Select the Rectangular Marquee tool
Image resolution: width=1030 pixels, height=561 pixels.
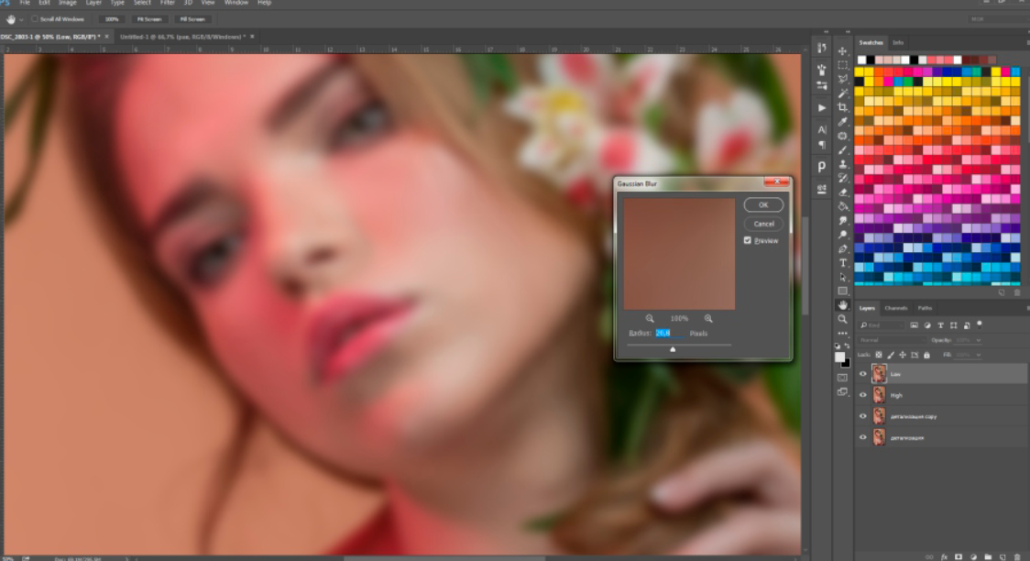[843, 65]
